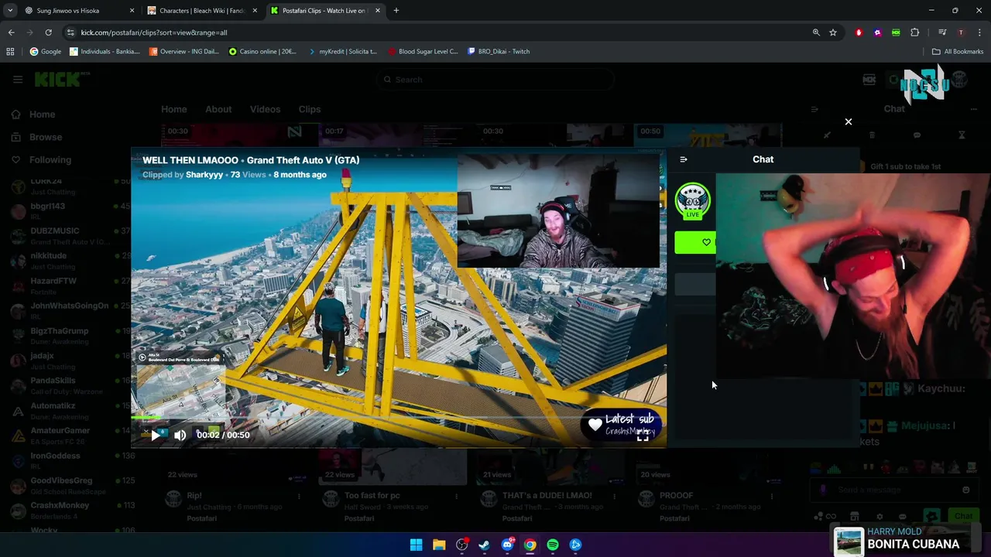Open BRO_Dikai - Twitch bookmark
This screenshot has height=557, width=991.
pyautogui.click(x=499, y=51)
